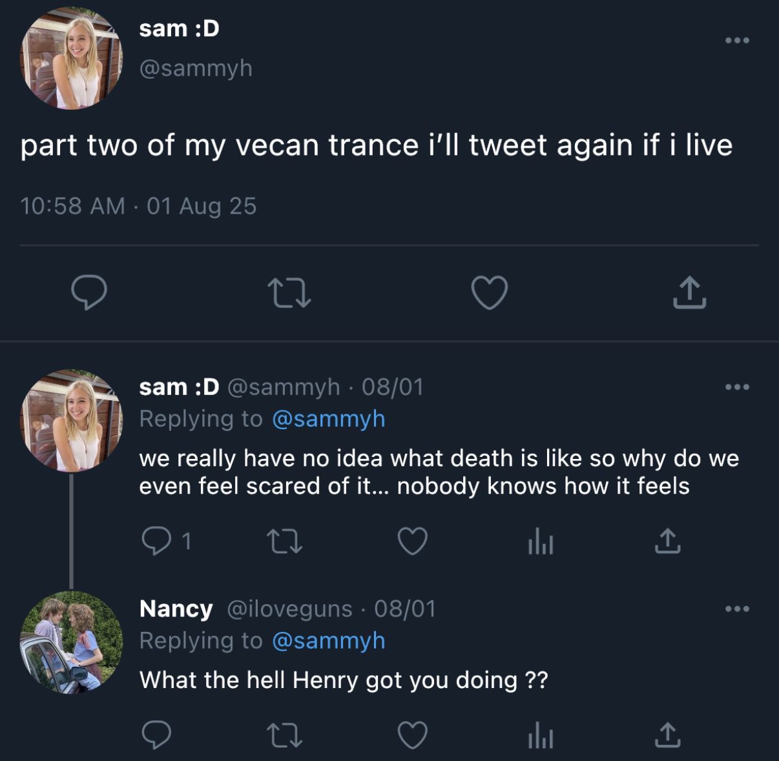This screenshot has width=779, height=761.
Task: Open Nancy's profile picture
Action: click(71, 642)
